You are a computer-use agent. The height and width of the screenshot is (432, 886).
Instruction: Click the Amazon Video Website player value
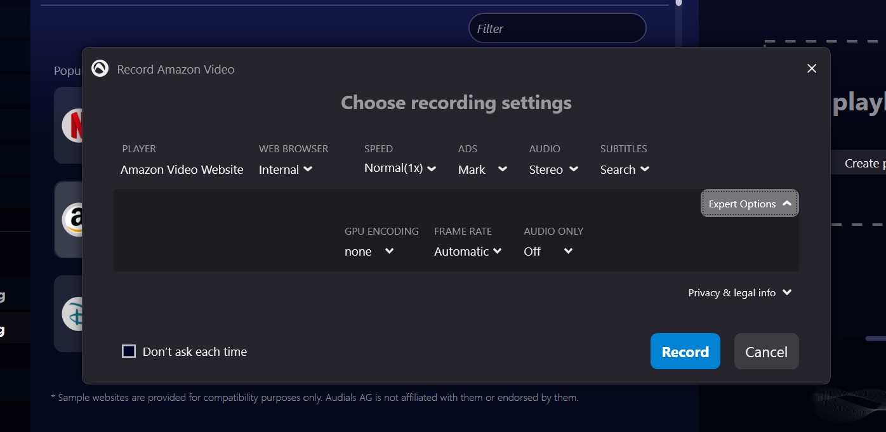click(182, 169)
